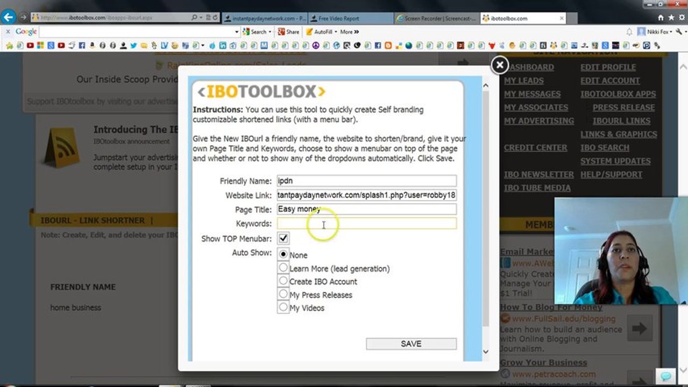
Task: Open How To Blog For Money ad
Action: tap(551, 307)
